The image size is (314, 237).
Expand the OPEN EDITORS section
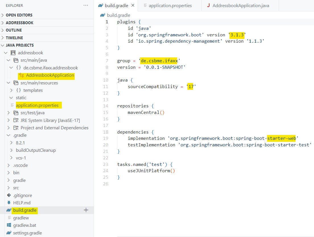point(3,15)
